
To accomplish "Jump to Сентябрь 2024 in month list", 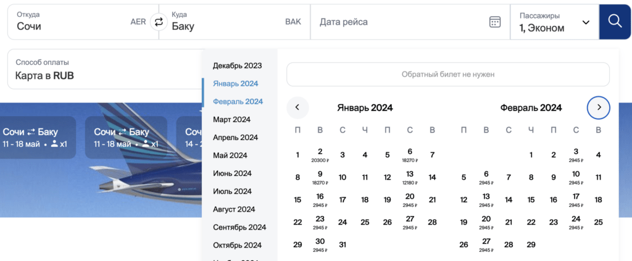I will 239,227.
